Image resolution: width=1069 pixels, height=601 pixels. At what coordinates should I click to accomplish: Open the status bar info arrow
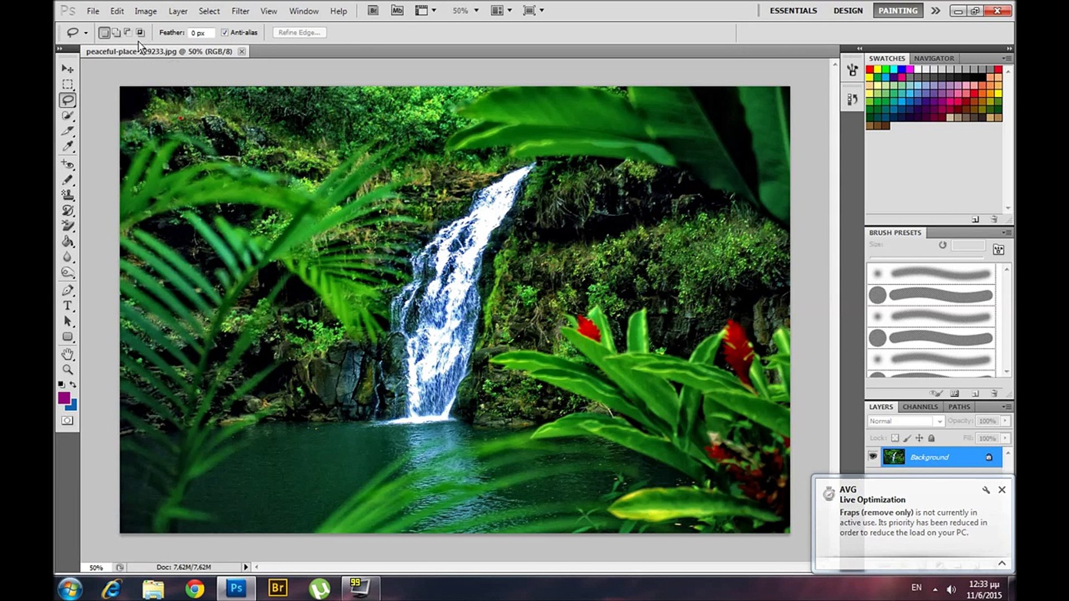(245, 567)
